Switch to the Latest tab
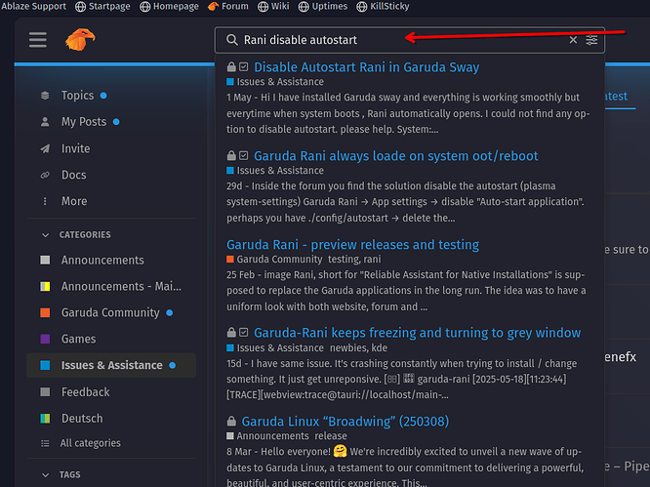 617,97
